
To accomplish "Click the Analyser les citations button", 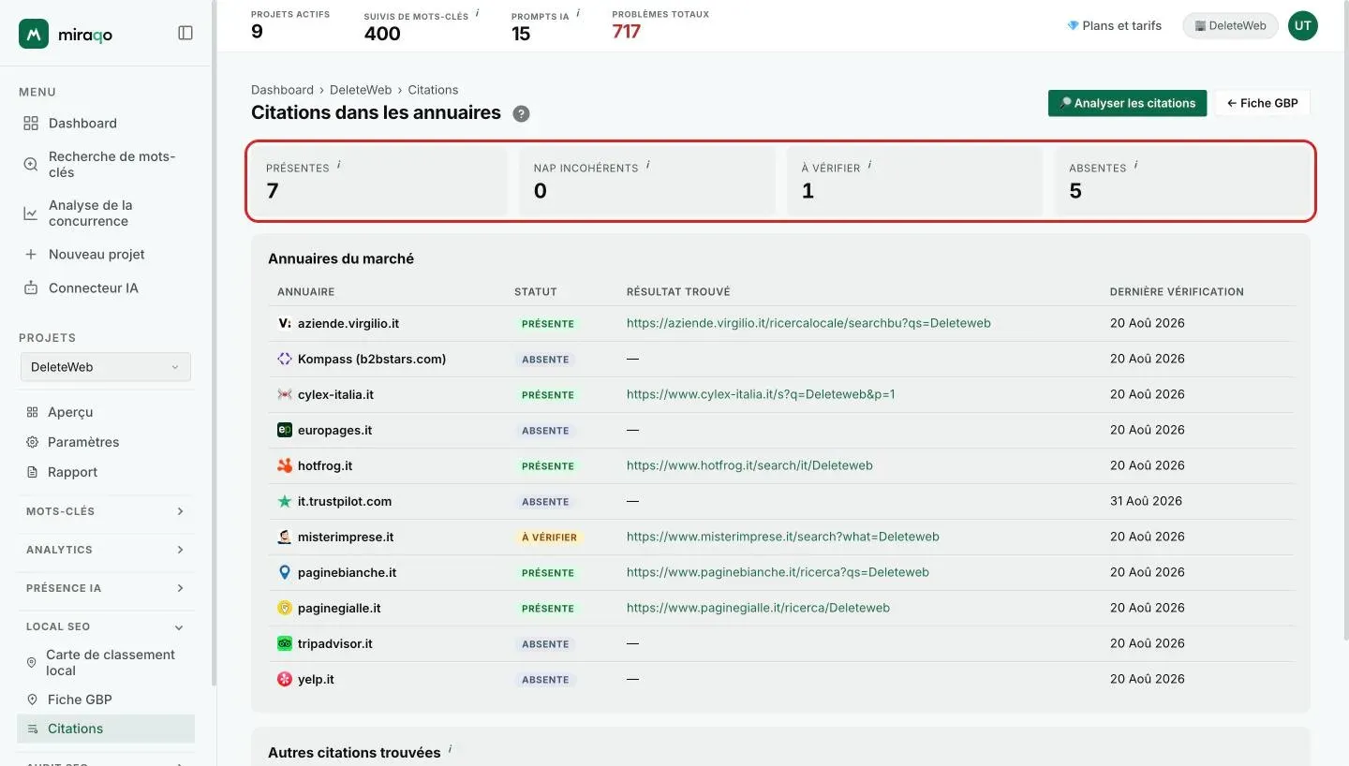I will pos(1127,103).
